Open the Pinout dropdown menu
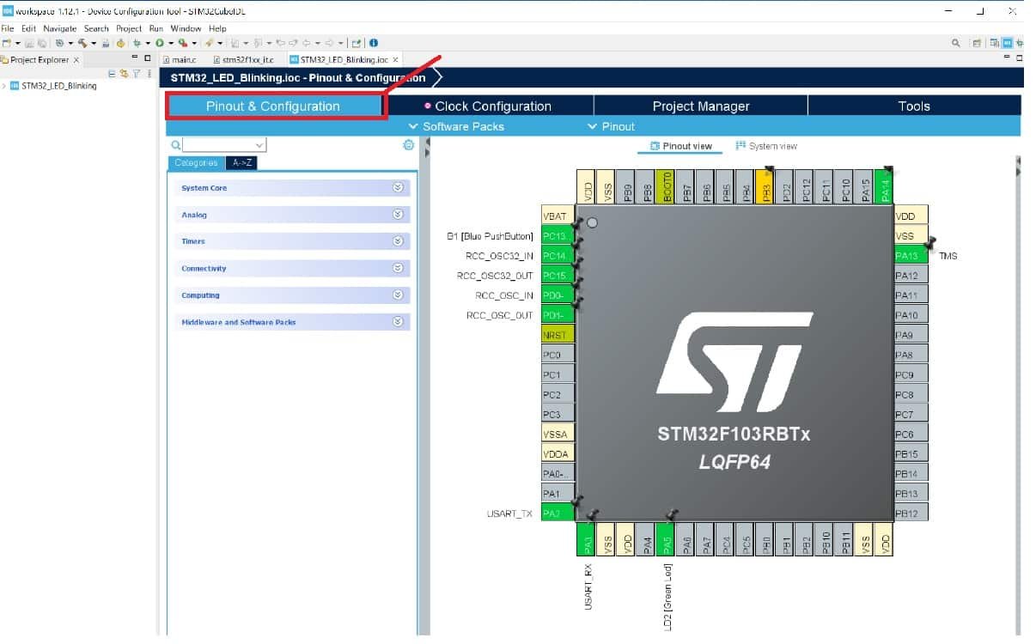Screen dimensions: 1036x644 (x=611, y=126)
